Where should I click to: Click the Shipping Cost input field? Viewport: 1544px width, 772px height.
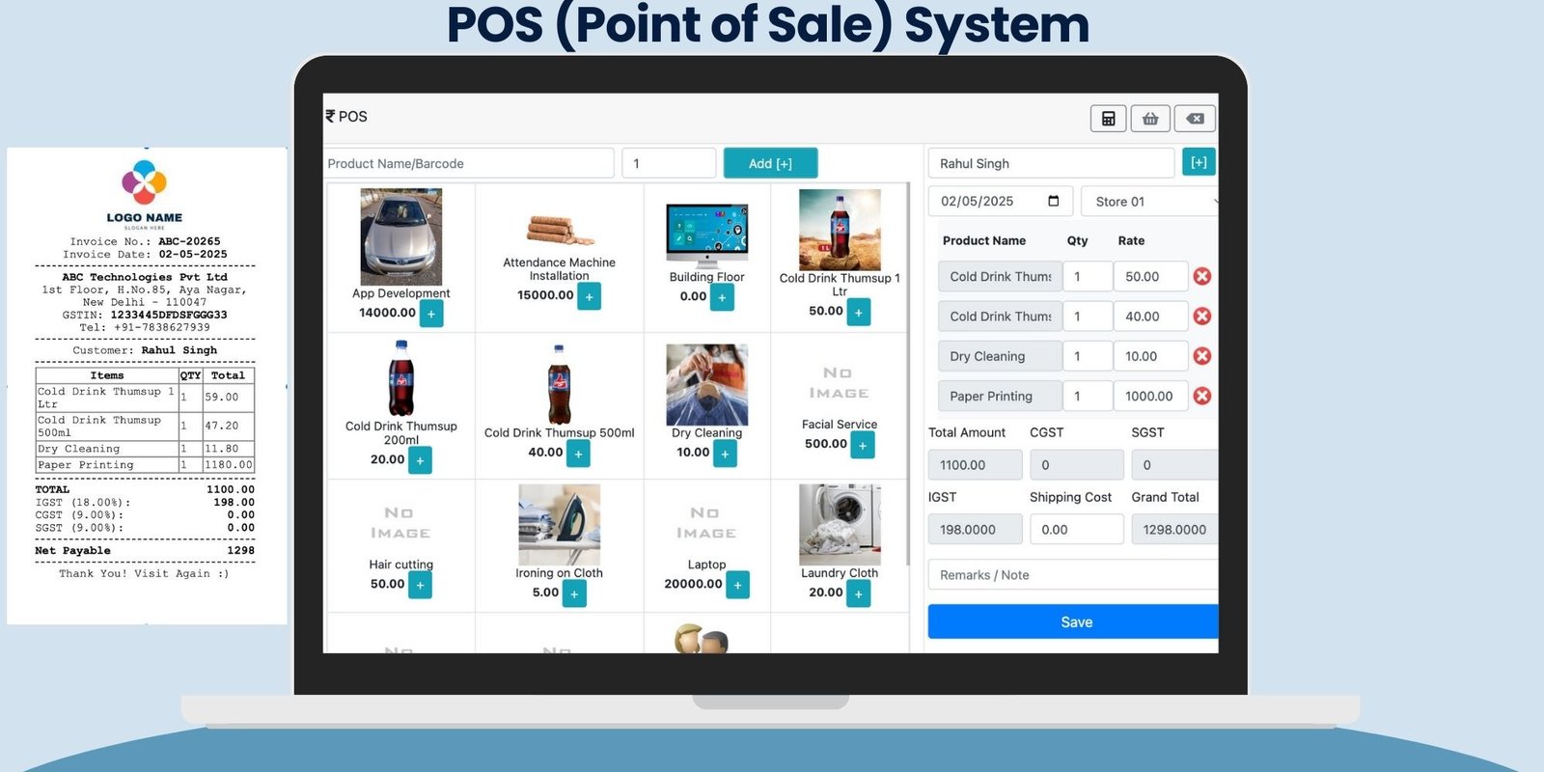(1076, 530)
